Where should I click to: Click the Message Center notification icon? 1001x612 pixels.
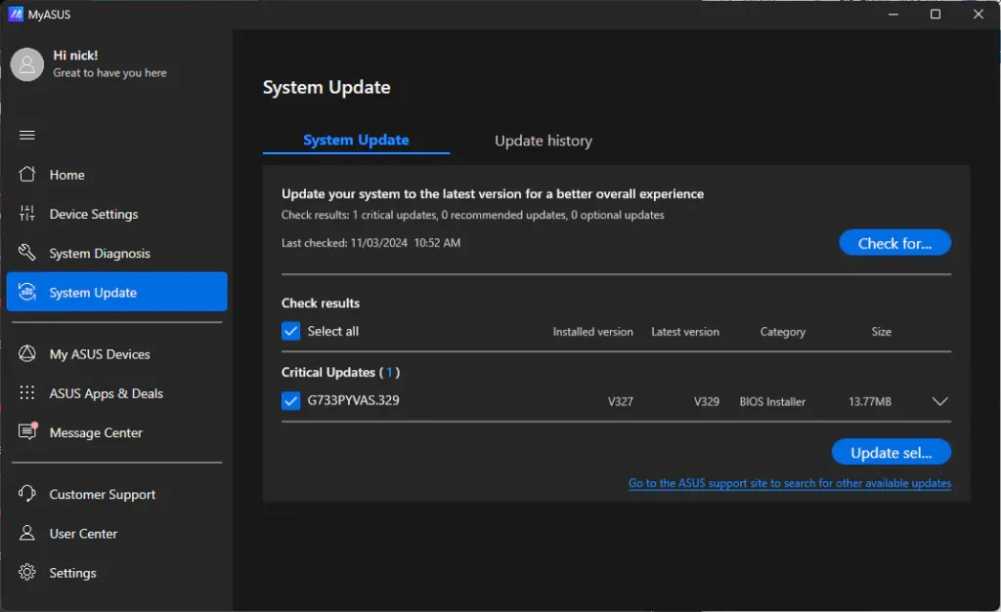27,431
